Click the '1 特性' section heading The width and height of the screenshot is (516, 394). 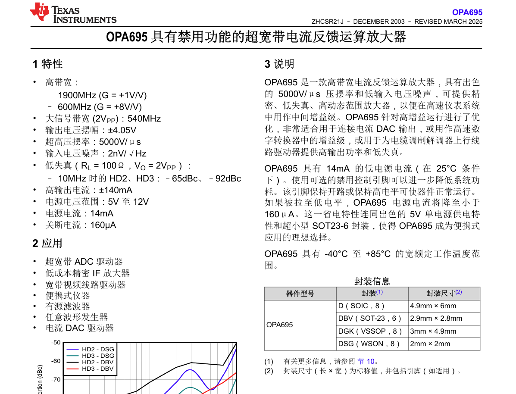pyautogui.click(x=48, y=64)
